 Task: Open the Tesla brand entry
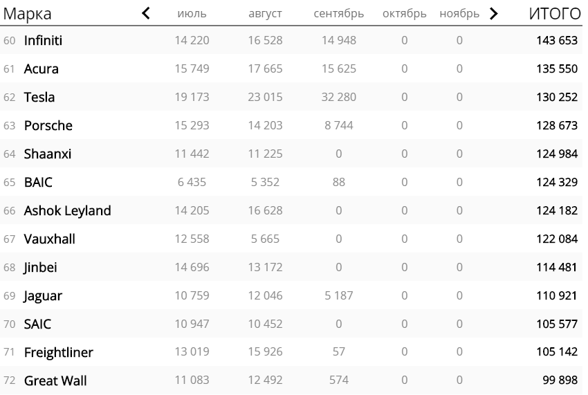[x=39, y=97]
